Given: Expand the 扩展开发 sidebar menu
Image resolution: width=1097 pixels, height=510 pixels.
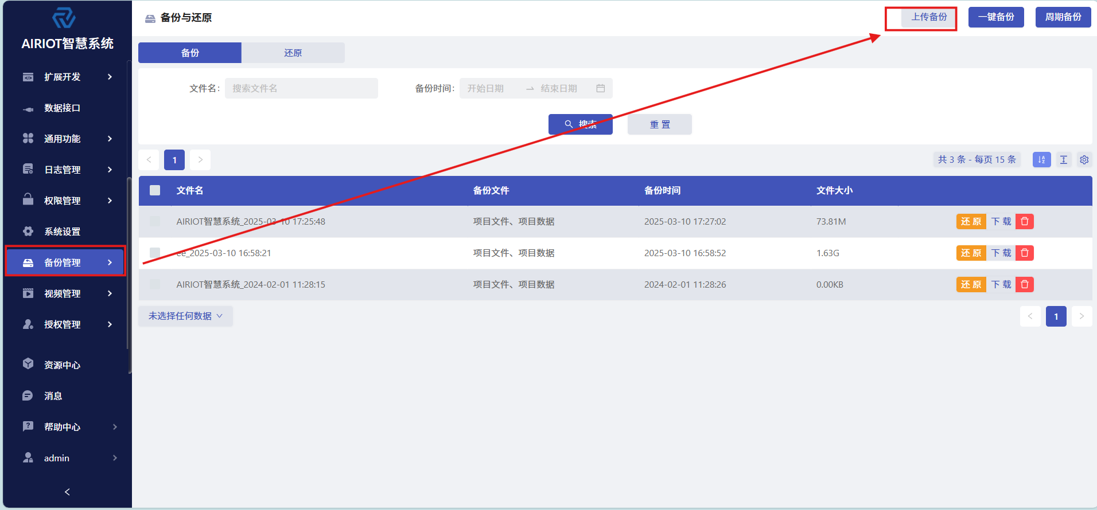Looking at the screenshot, I should pyautogui.click(x=67, y=77).
